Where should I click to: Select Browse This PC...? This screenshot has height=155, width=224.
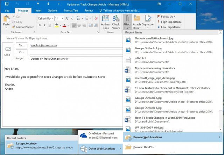coord(173,147)
